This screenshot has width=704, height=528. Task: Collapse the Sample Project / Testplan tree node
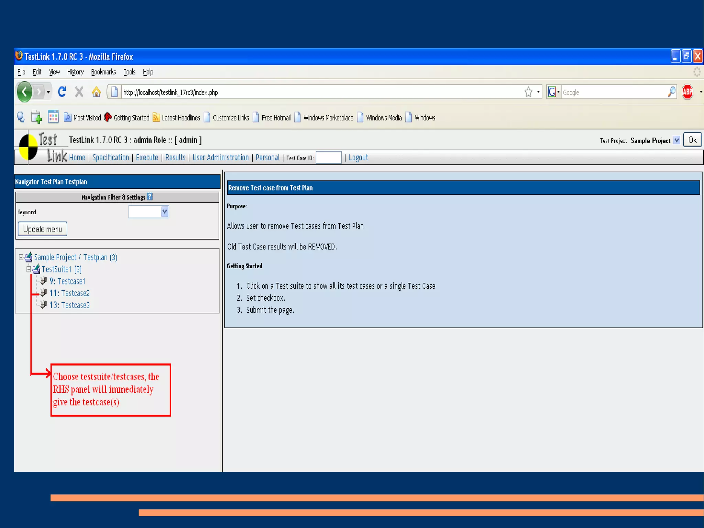[x=21, y=257]
